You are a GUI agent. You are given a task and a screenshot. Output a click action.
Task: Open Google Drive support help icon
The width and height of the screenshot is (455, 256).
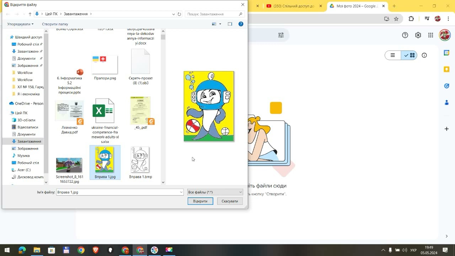click(x=405, y=35)
